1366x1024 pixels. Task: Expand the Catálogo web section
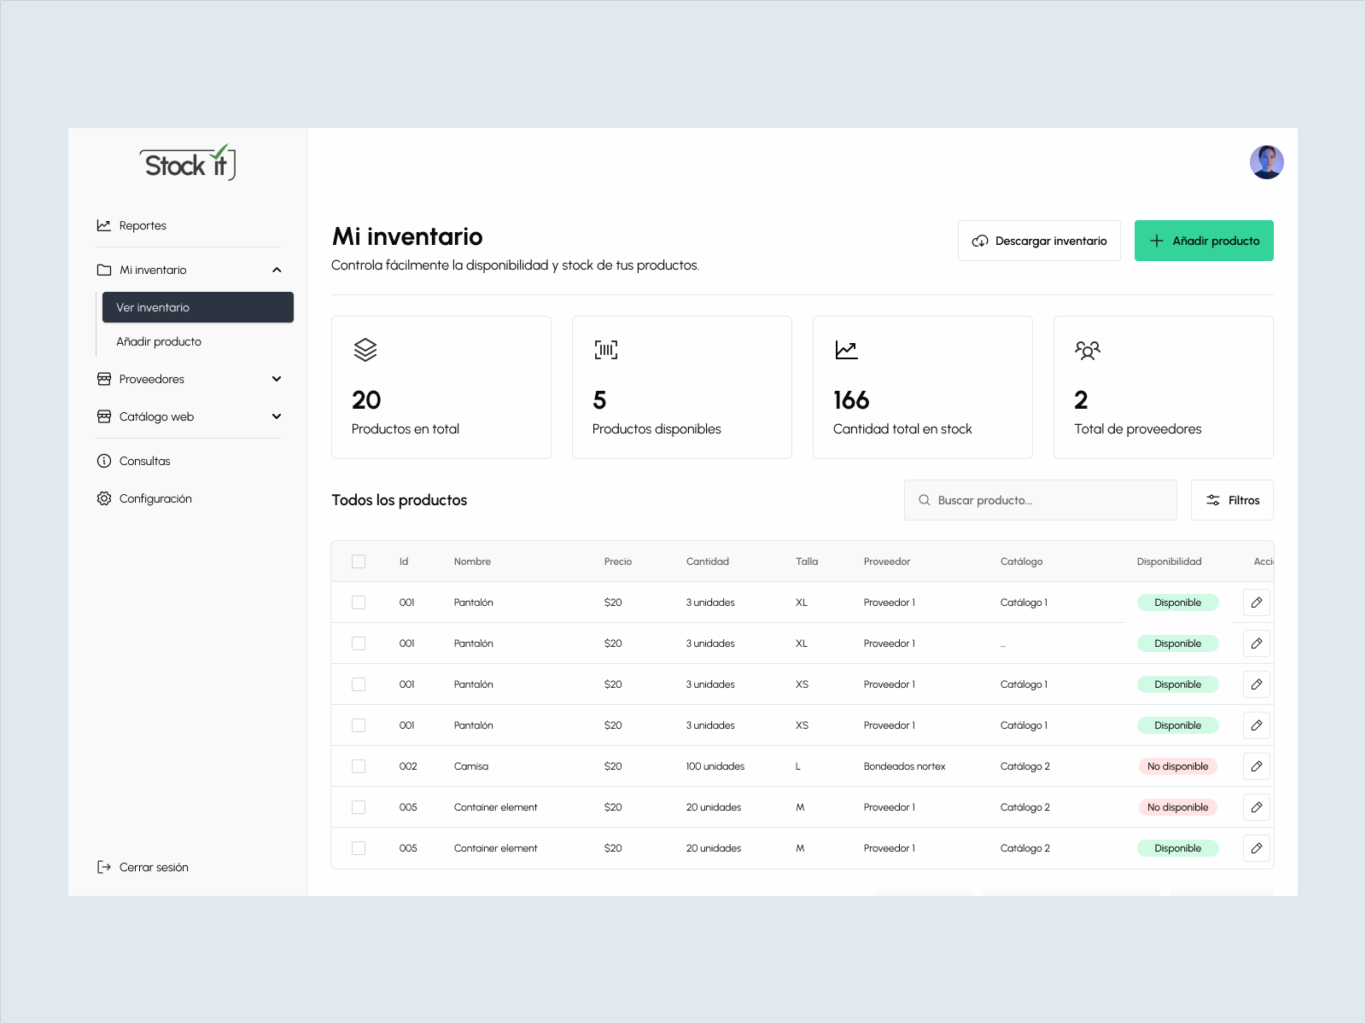pyautogui.click(x=277, y=416)
